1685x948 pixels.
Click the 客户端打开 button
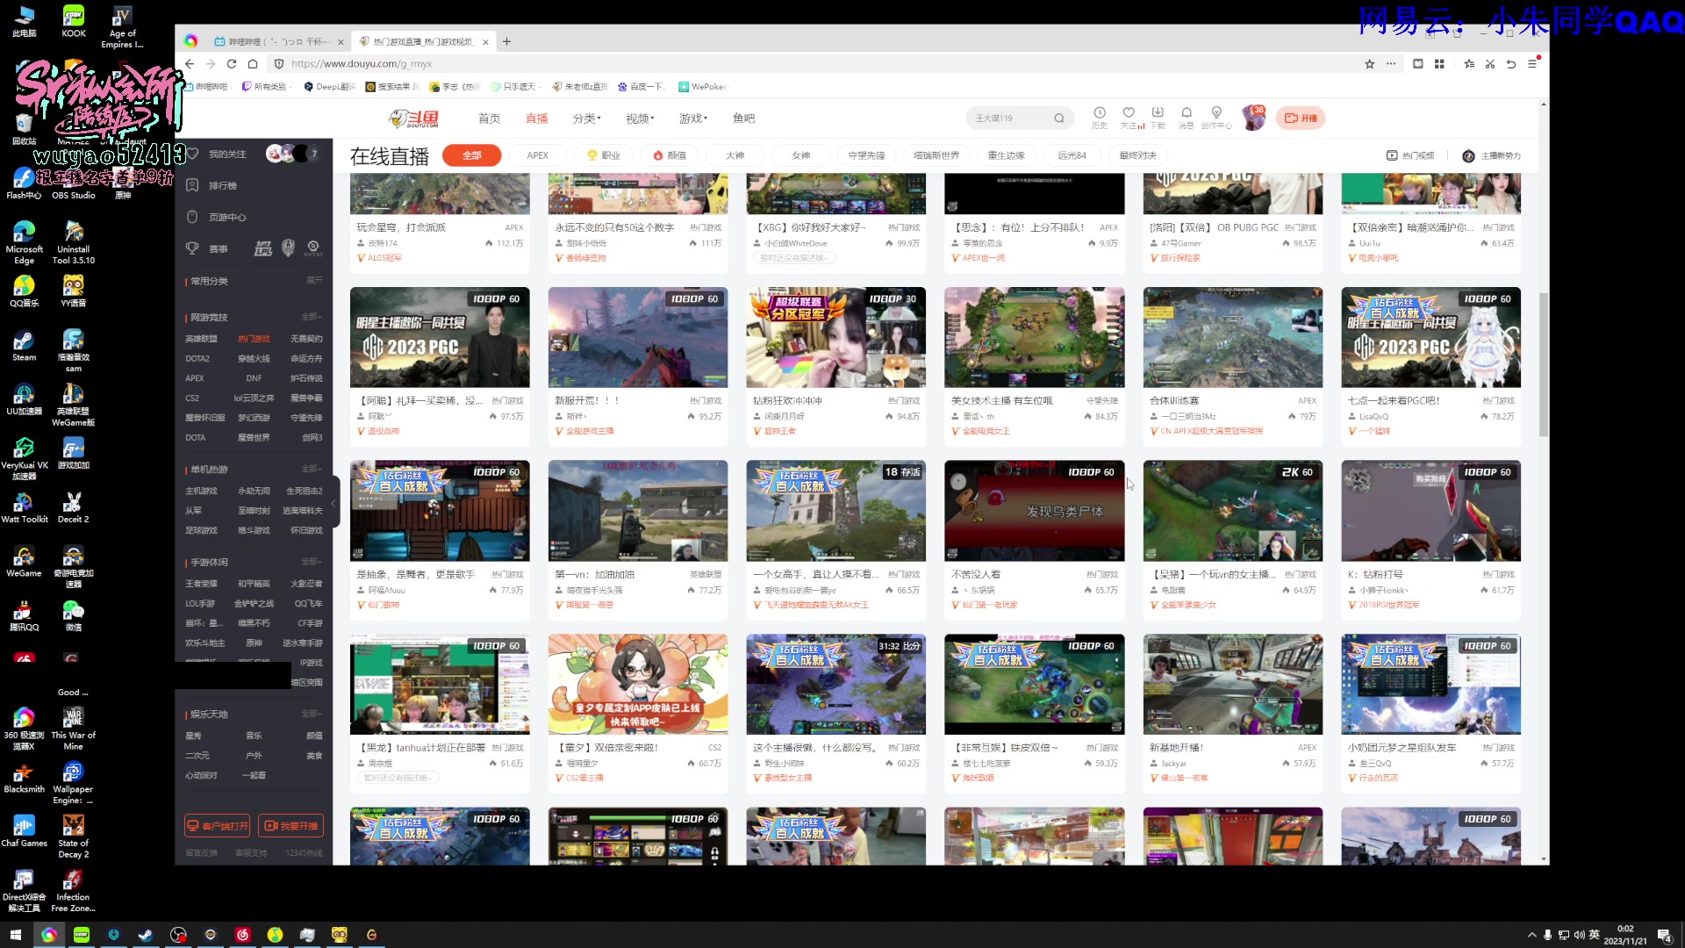(x=218, y=826)
